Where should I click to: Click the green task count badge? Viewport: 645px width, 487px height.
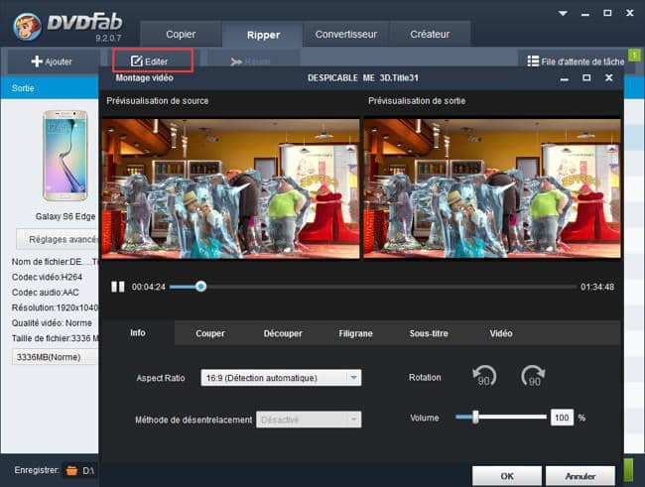[634, 55]
